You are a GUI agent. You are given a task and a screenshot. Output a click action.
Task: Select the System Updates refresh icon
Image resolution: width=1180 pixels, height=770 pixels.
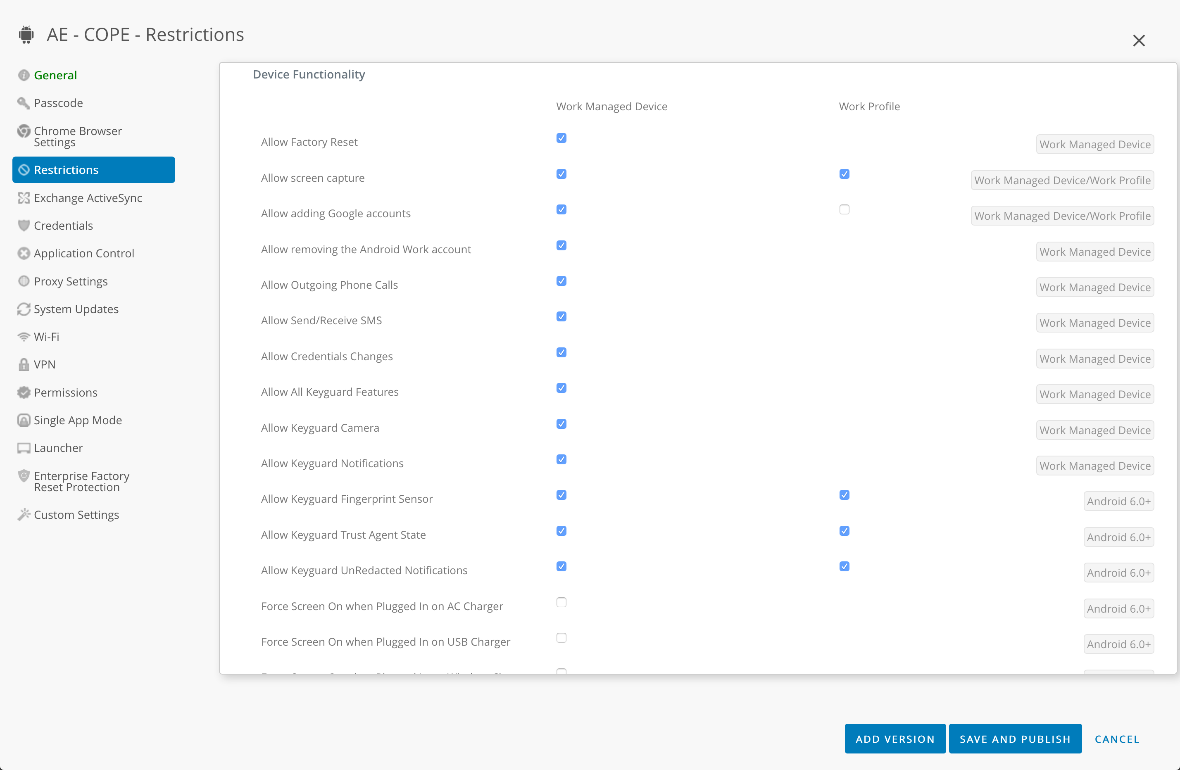[23, 309]
